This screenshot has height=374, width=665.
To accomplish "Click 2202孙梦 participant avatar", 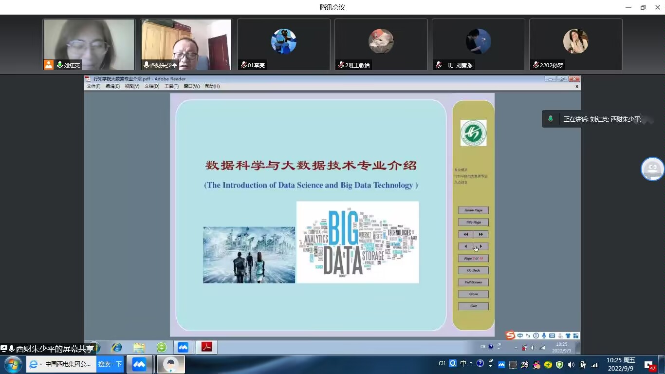I will tap(576, 41).
